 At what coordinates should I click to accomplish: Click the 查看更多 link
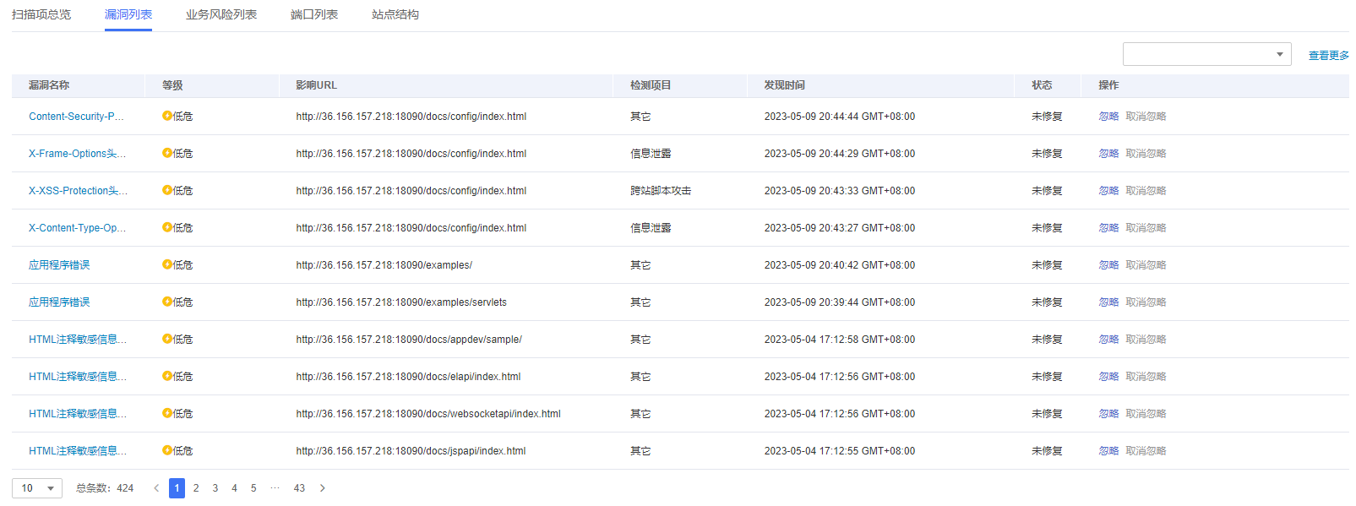[x=1328, y=56]
